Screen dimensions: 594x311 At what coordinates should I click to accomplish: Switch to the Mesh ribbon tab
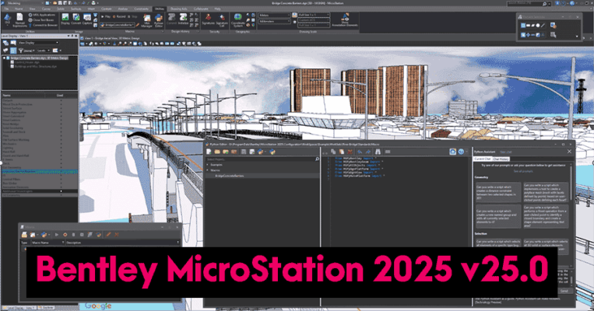(91, 9)
